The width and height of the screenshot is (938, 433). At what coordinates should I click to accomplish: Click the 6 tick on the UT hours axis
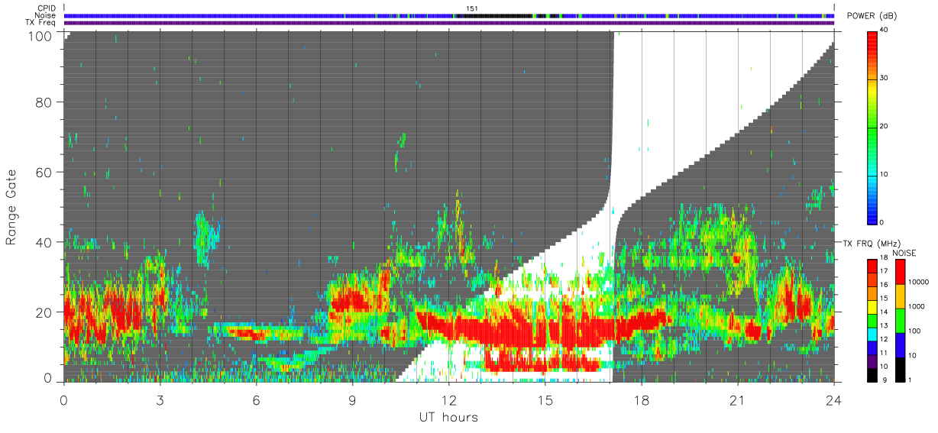click(x=256, y=400)
